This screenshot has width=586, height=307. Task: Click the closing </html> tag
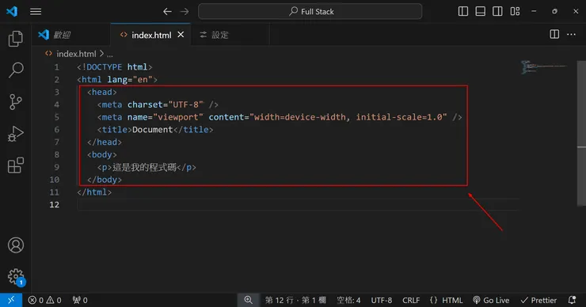(x=94, y=192)
